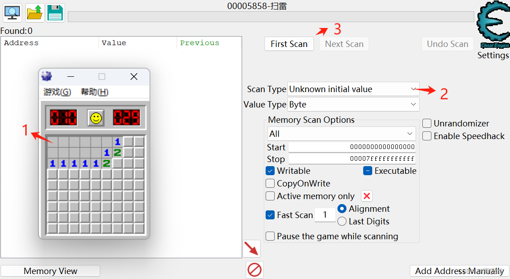Save cheat table floppy disk icon

[x=55, y=13]
